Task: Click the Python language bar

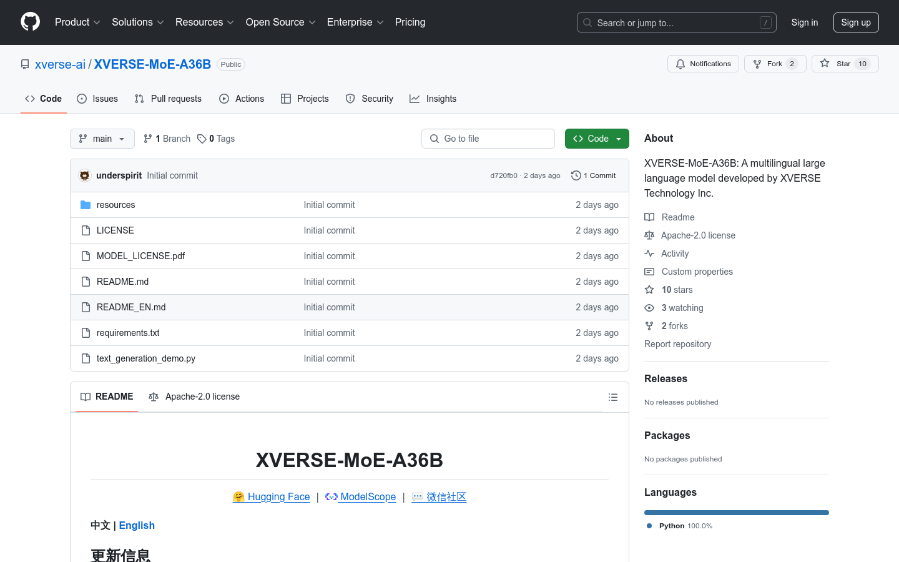Action: point(737,513)
